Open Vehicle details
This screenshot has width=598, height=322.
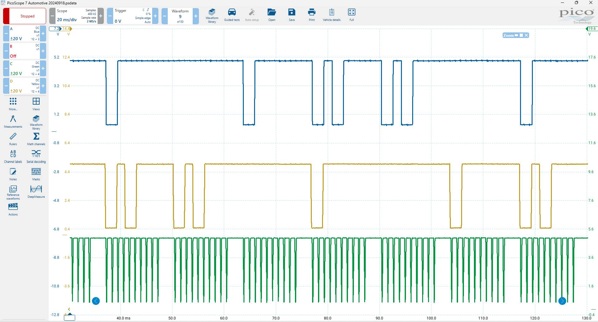coord(331,15)
